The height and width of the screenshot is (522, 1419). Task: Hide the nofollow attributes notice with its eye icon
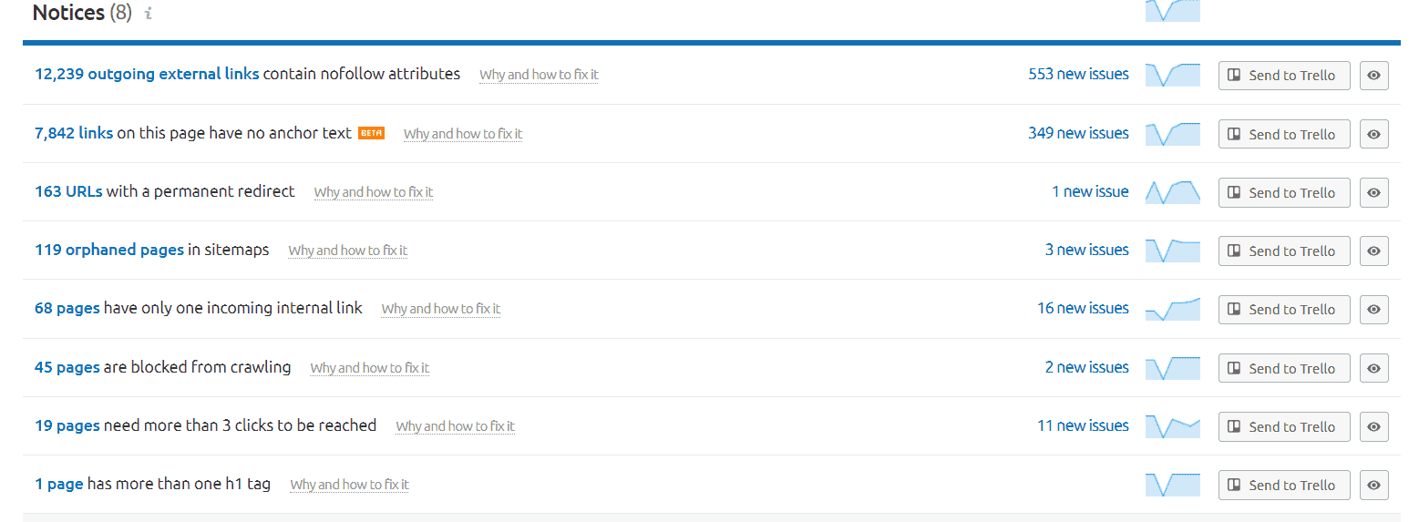pyautogui.click(x=1373, y=76)
